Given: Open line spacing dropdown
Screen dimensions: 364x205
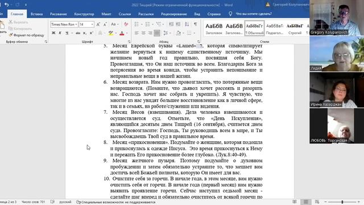Looking at the screenshot, I should click(x=167, y=33).
